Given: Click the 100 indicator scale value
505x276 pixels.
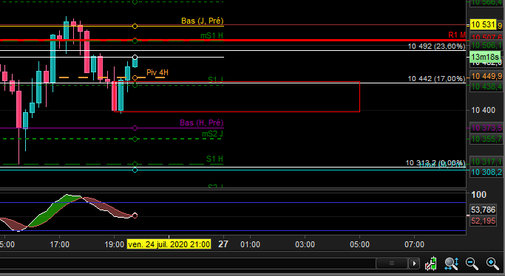Looking at the screenshot, I should click(x=478, y=194).
